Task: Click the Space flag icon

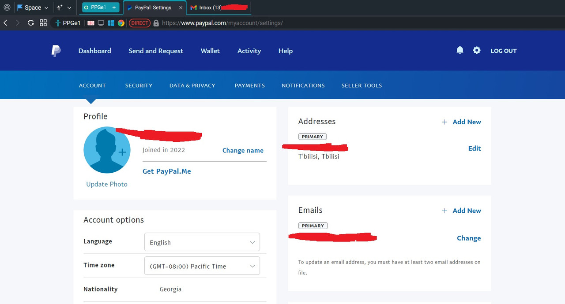Action: tap(20, 7)
